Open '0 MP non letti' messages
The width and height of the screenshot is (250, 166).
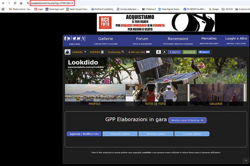(137, 52)
